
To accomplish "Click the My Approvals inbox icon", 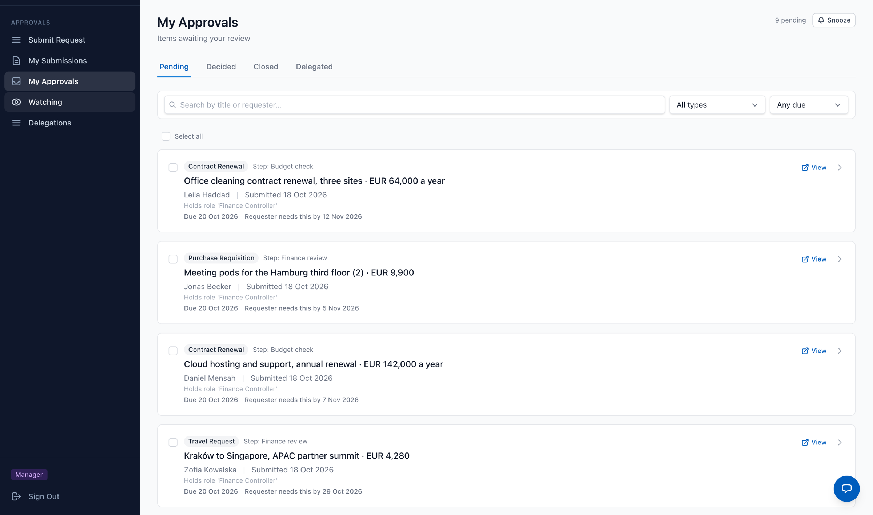I will 16,81.
